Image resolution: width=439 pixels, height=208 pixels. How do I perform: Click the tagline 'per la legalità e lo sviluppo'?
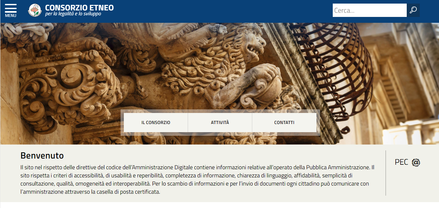pos(73,14)
